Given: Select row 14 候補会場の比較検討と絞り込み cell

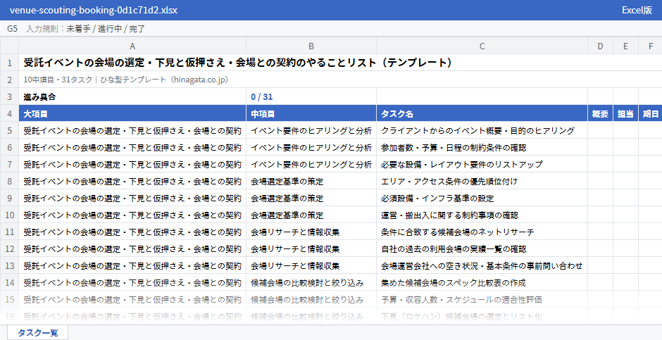Looking at the screenshot, I should 311,282.
